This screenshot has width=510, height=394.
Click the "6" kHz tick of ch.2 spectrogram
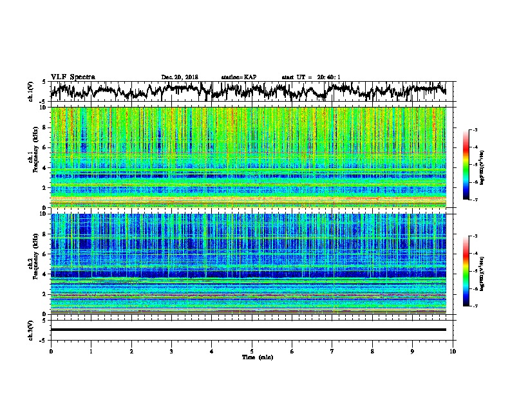pos(44,254)
